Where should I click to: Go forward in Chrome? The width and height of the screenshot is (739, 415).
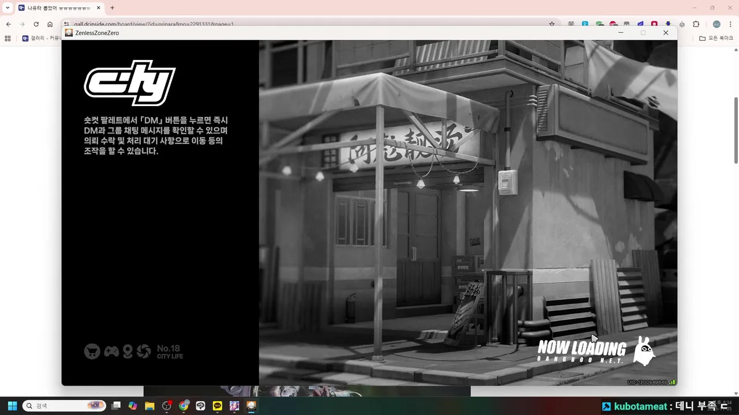coord(22,24)
